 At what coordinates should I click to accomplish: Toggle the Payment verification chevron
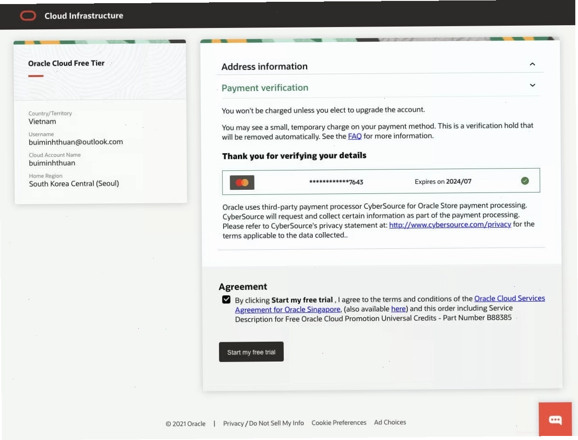(x=532, y=85)
